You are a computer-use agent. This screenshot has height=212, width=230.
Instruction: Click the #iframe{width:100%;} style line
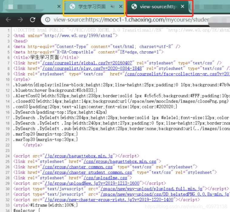click(x=45, y=205)
